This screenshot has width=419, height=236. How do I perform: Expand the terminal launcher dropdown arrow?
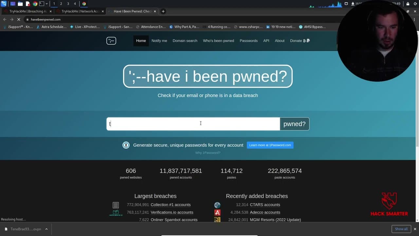pos(47,4)
